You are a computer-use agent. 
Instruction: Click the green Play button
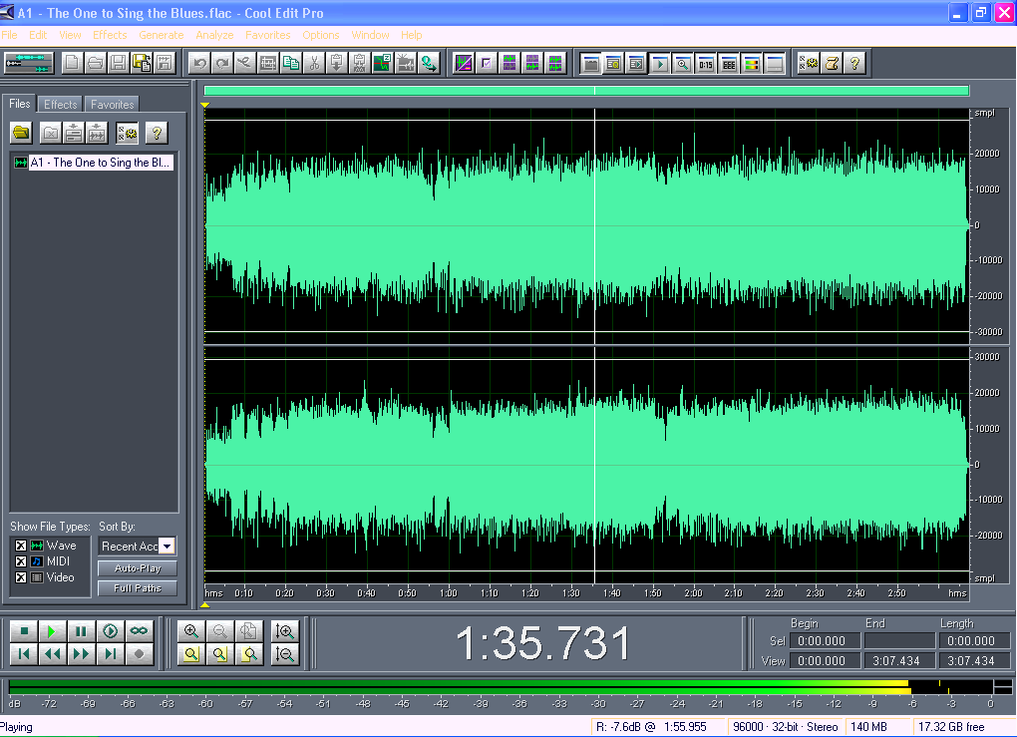[52, 631]
